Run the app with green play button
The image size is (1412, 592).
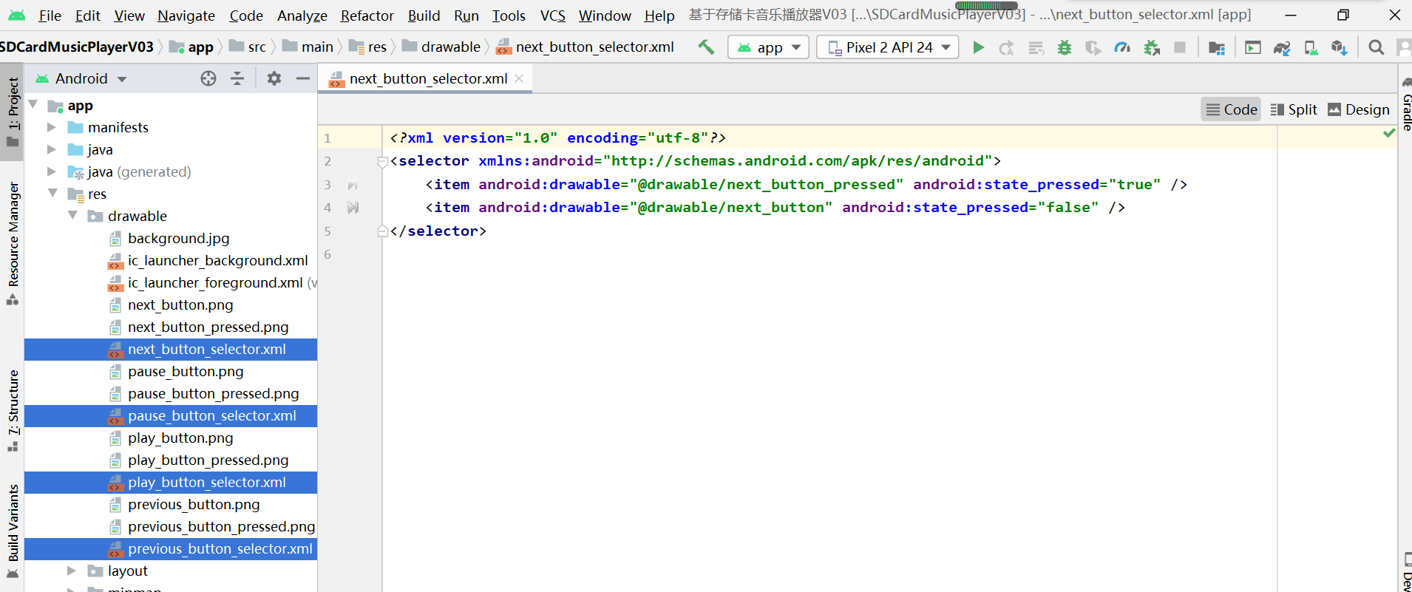pos(978,47)
